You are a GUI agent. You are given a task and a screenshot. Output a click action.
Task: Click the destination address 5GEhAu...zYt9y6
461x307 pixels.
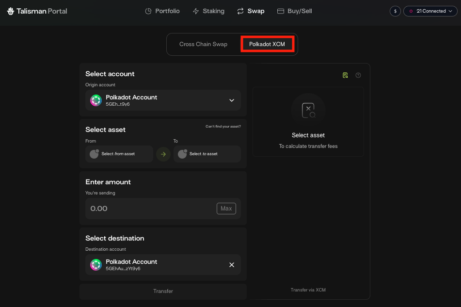point(123,269)
